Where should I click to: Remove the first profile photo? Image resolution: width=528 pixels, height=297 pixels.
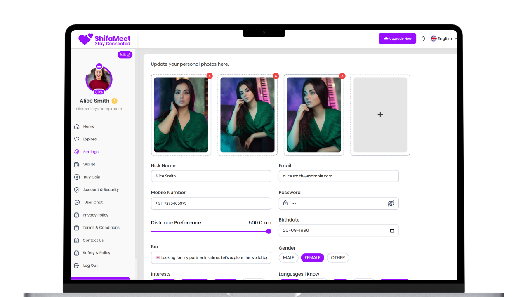[210, 76]
